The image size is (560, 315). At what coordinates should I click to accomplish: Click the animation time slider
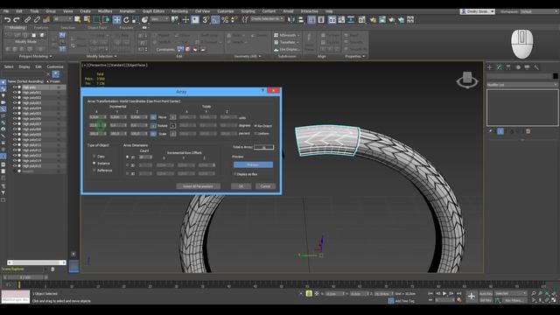click(x=25, y=277)
